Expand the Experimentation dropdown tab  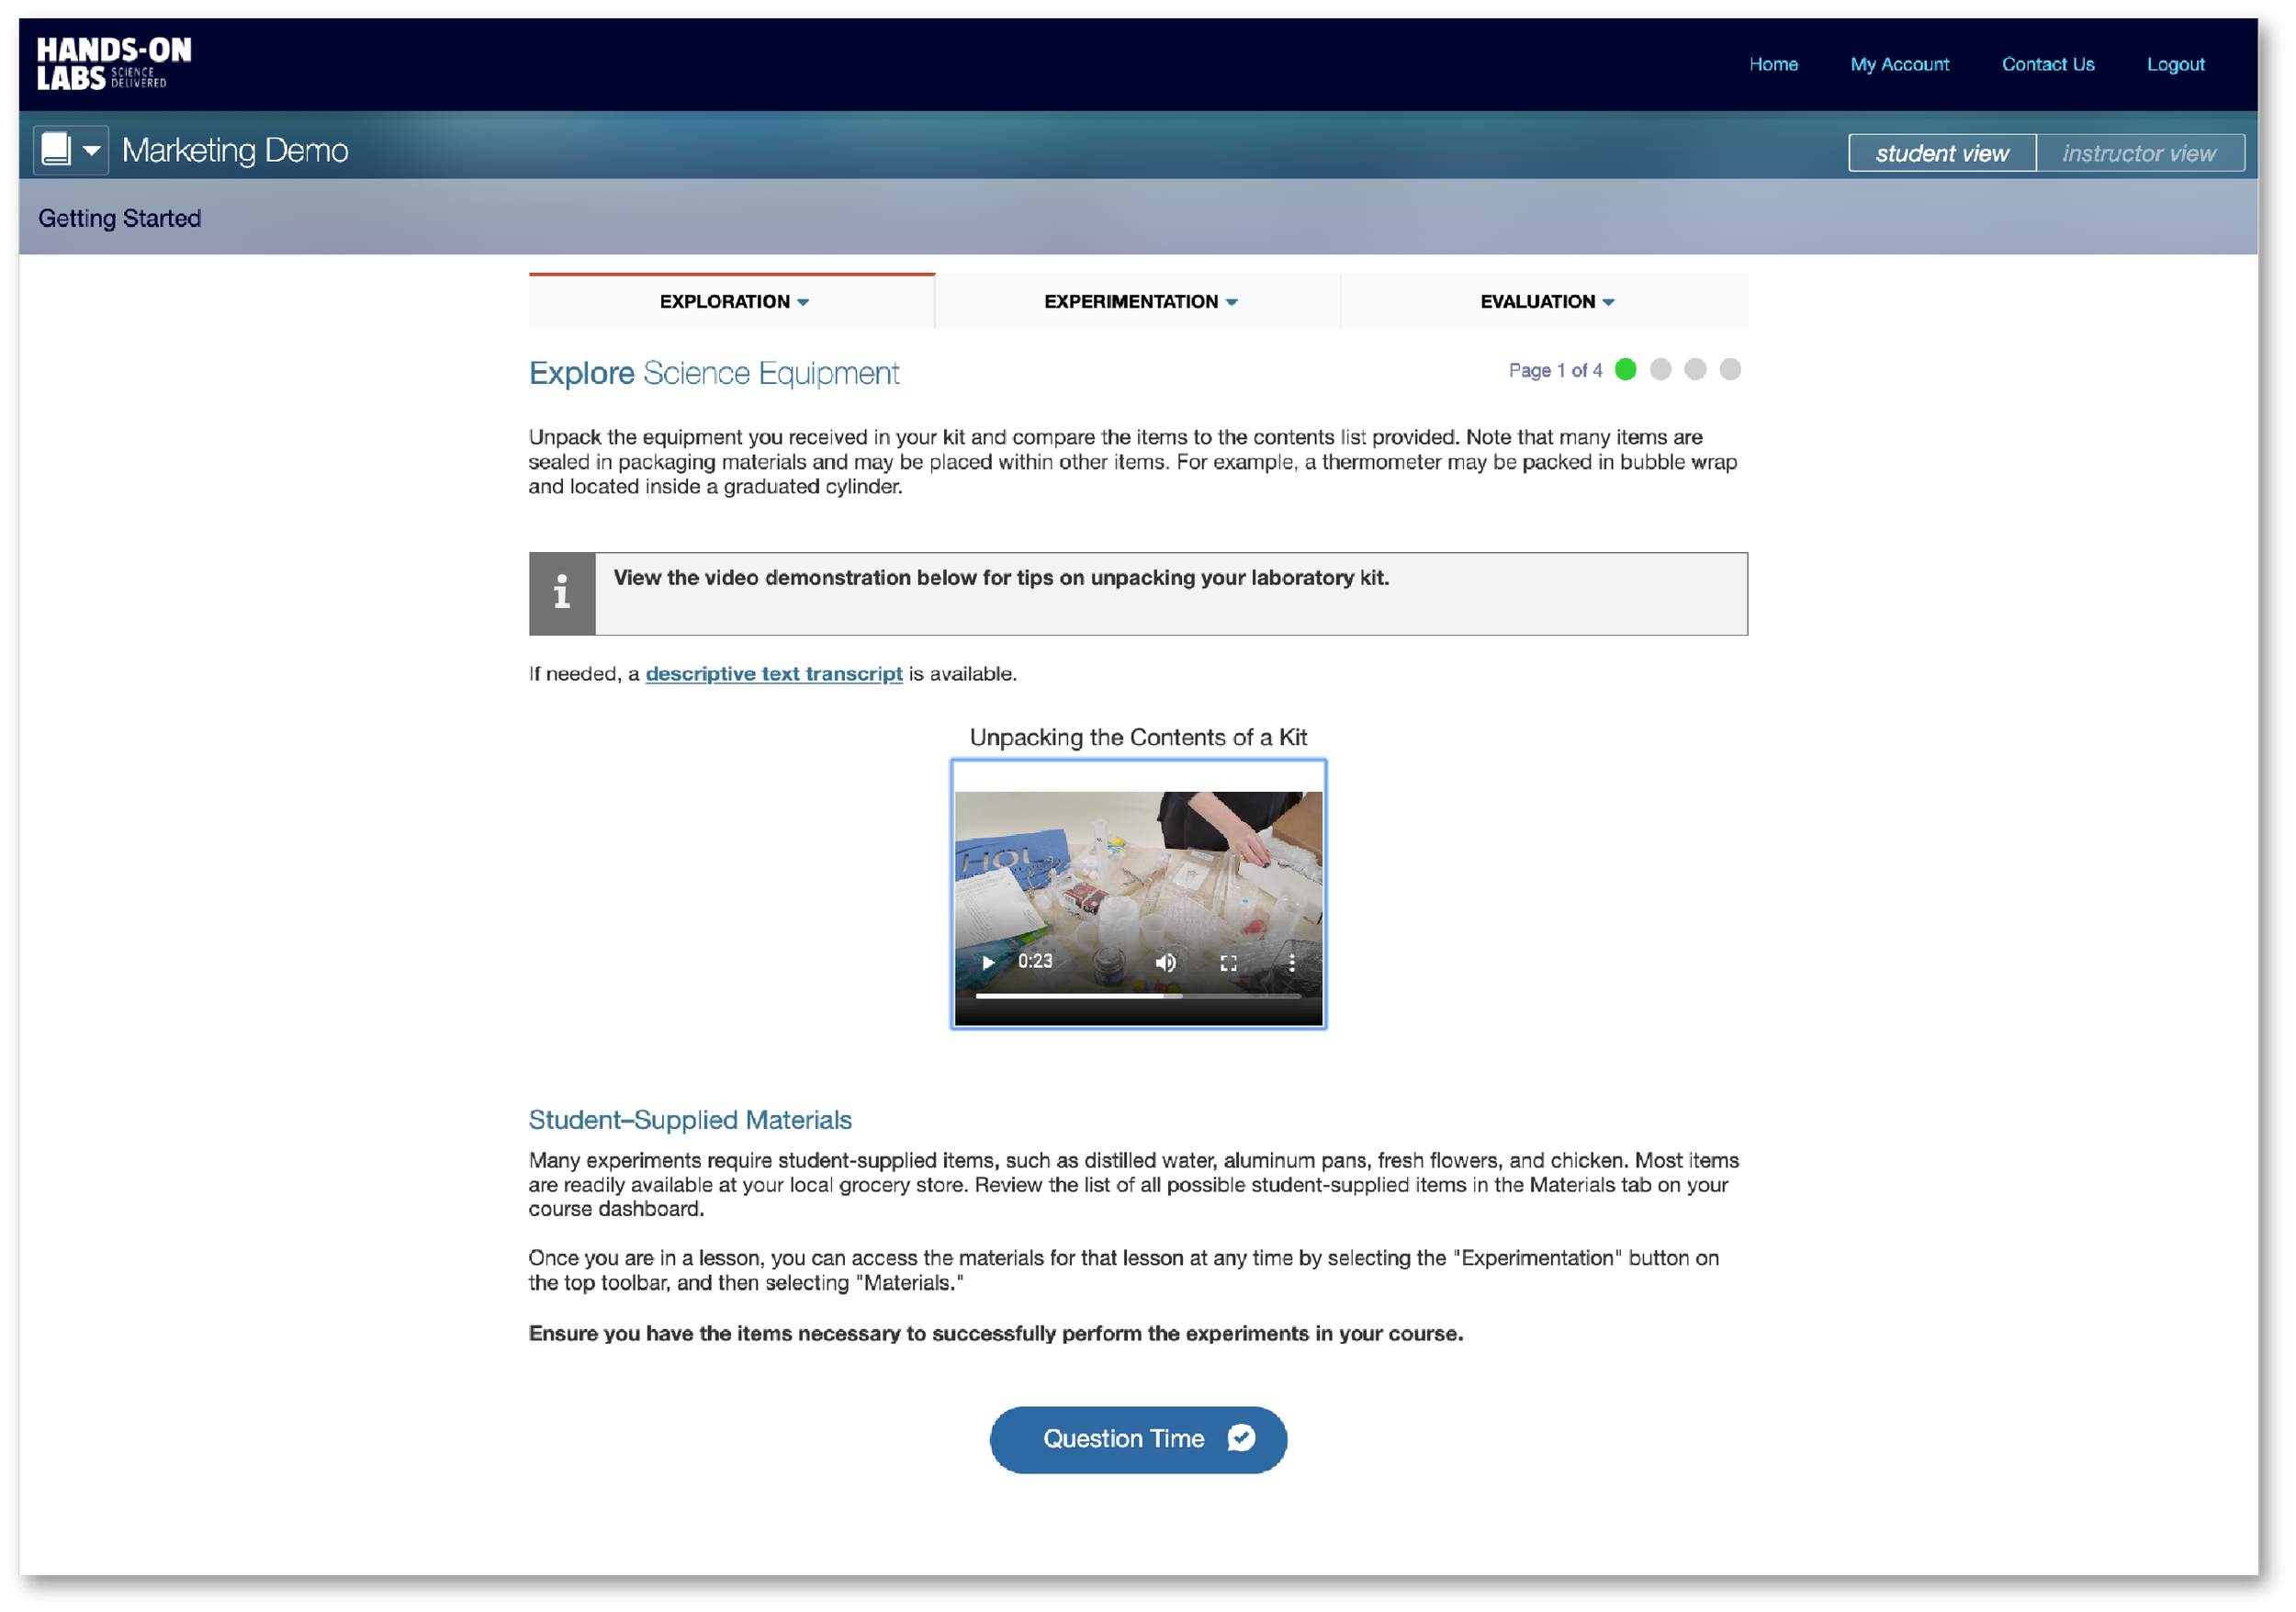[x=1139, y=301]
